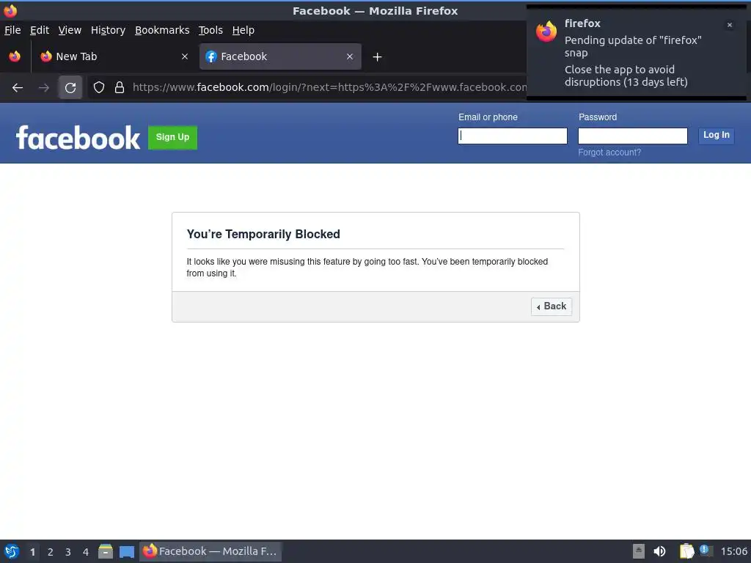
Task: Open the volume speaker tray icon
Action: pyautogui.click(x=659, y=551)
